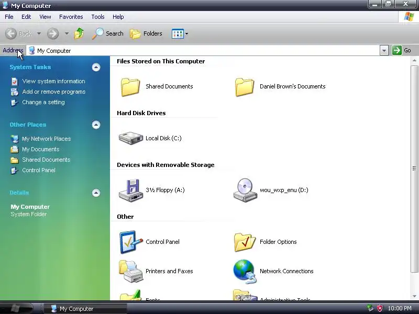Open the File menu

(9, 17)
